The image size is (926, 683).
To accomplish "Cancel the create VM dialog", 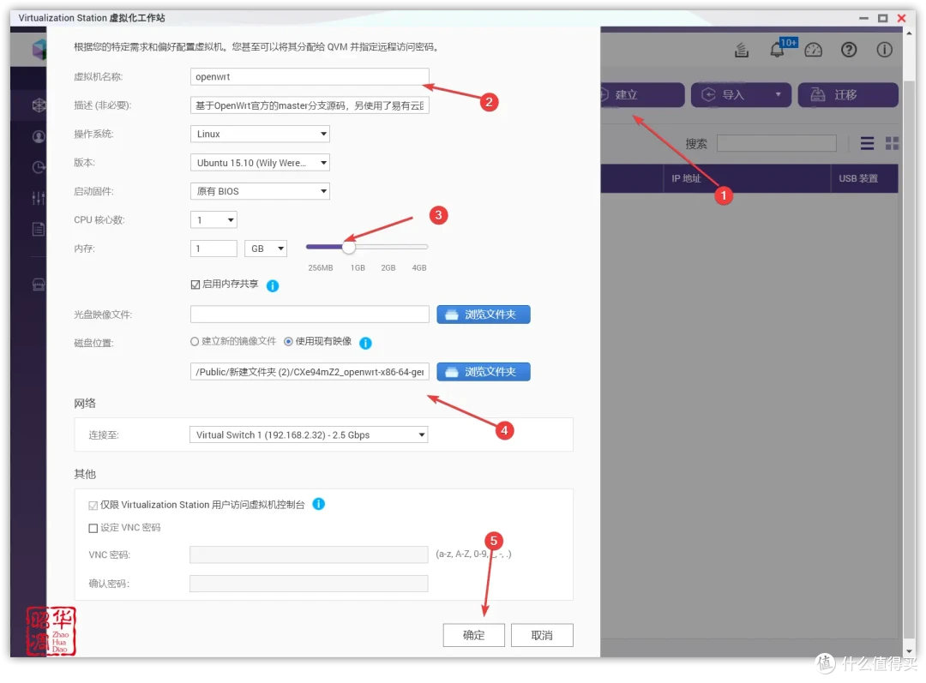I will tap(542, 635).
